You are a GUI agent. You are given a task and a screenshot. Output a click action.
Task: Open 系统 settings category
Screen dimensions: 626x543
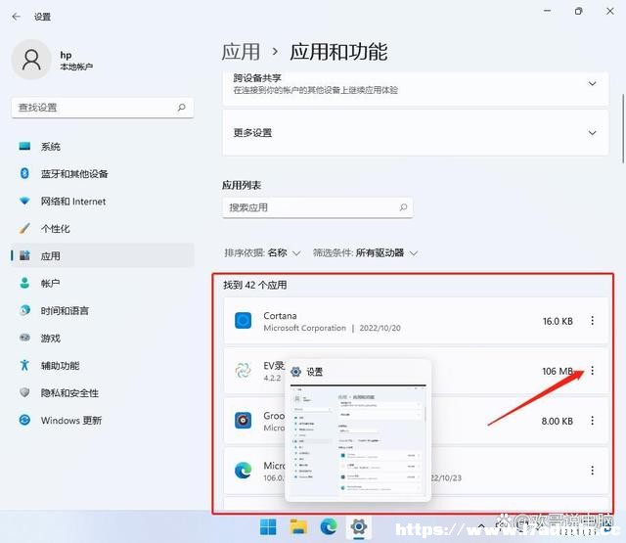tap(103, 147)
